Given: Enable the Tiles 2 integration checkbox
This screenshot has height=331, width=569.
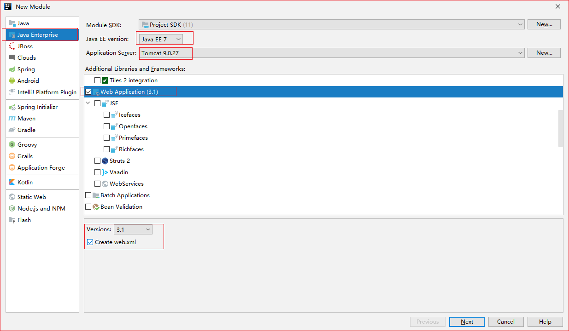Looking at the screenshot, I should [97, 80].
